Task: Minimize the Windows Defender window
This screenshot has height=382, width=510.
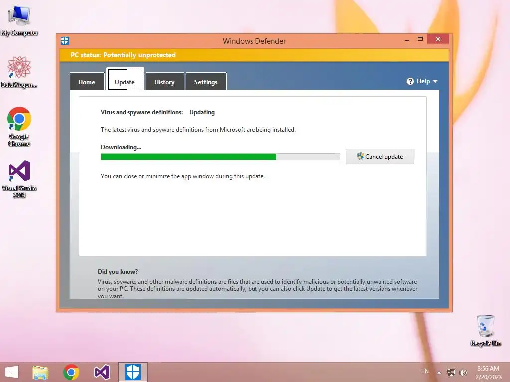Action: (x=407, y=40)
